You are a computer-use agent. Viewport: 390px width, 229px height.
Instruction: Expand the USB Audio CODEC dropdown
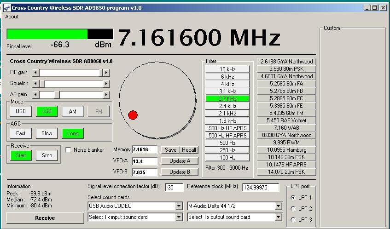pos(179,206)
